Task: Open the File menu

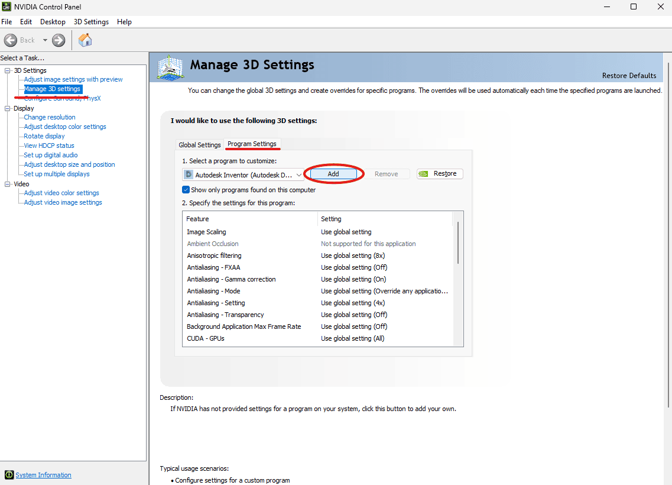Action: point(7,22)
